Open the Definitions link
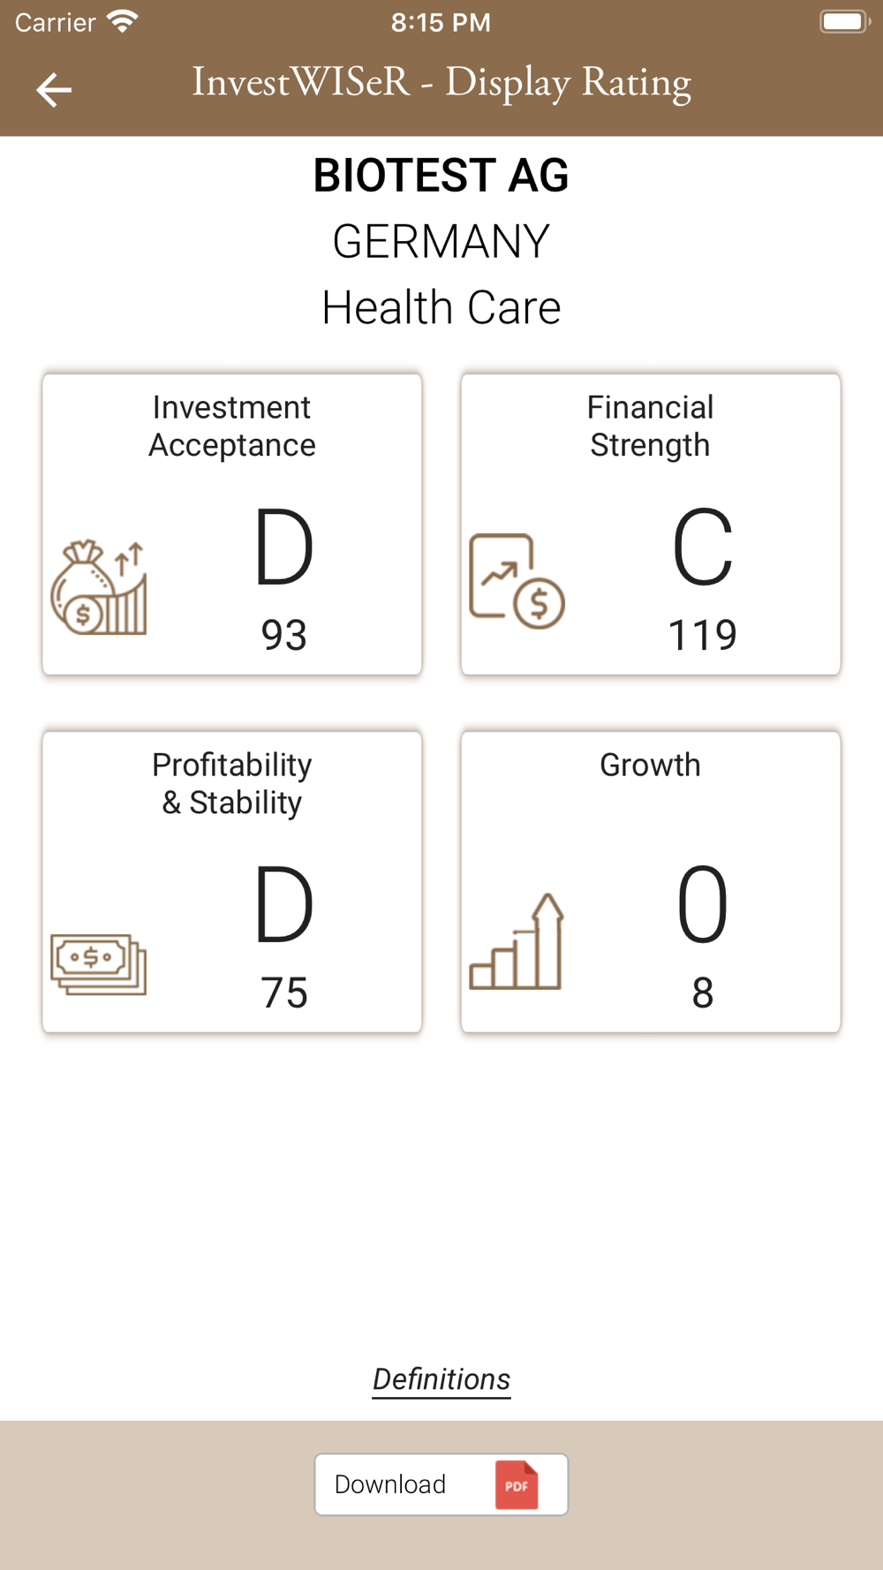The height and width of the screenshot is (1570, 883). click(x=441, y=1379)
